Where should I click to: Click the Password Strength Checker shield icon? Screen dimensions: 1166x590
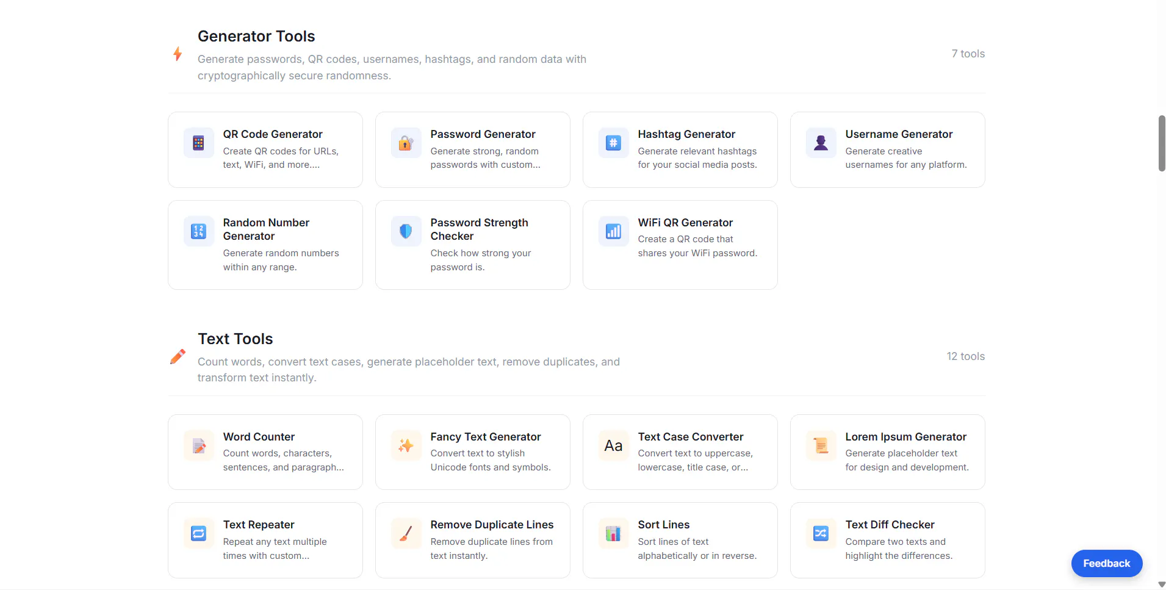pyautogui.click(x=406, y=231)
